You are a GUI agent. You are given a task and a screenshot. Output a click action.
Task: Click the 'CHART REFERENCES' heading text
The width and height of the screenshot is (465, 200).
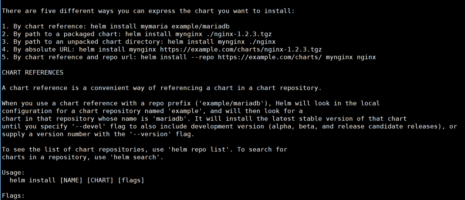pos(33,72)
